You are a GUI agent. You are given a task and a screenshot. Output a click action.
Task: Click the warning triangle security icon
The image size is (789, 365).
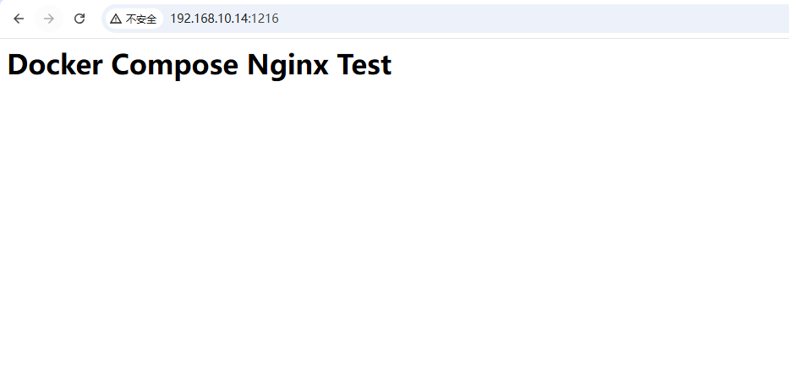(116, 19)
